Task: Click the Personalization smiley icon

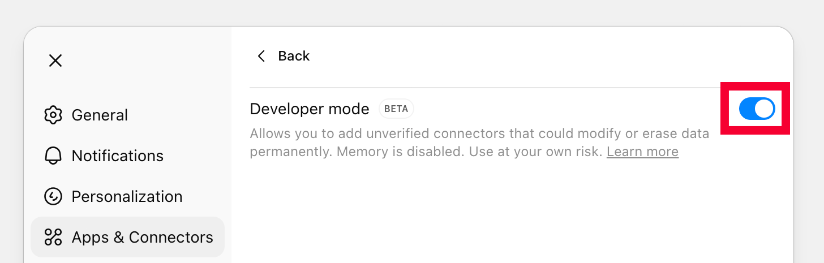Action: 53,196
